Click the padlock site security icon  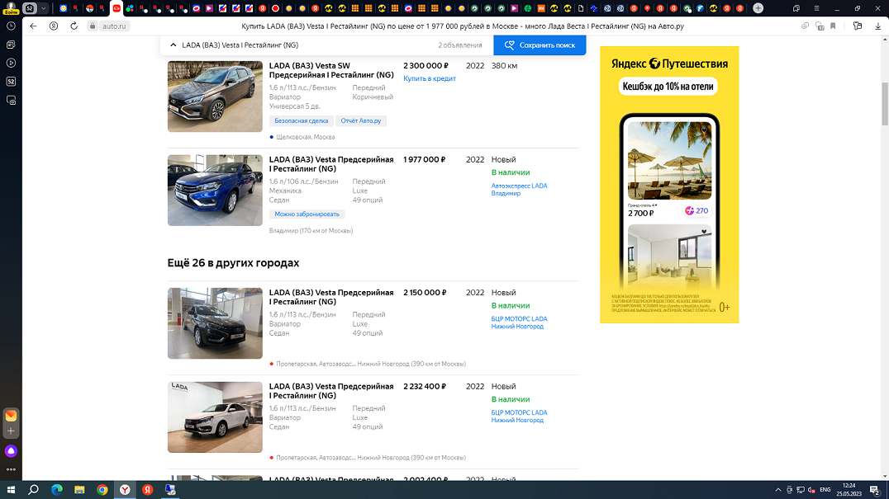(x=93, y=26)
